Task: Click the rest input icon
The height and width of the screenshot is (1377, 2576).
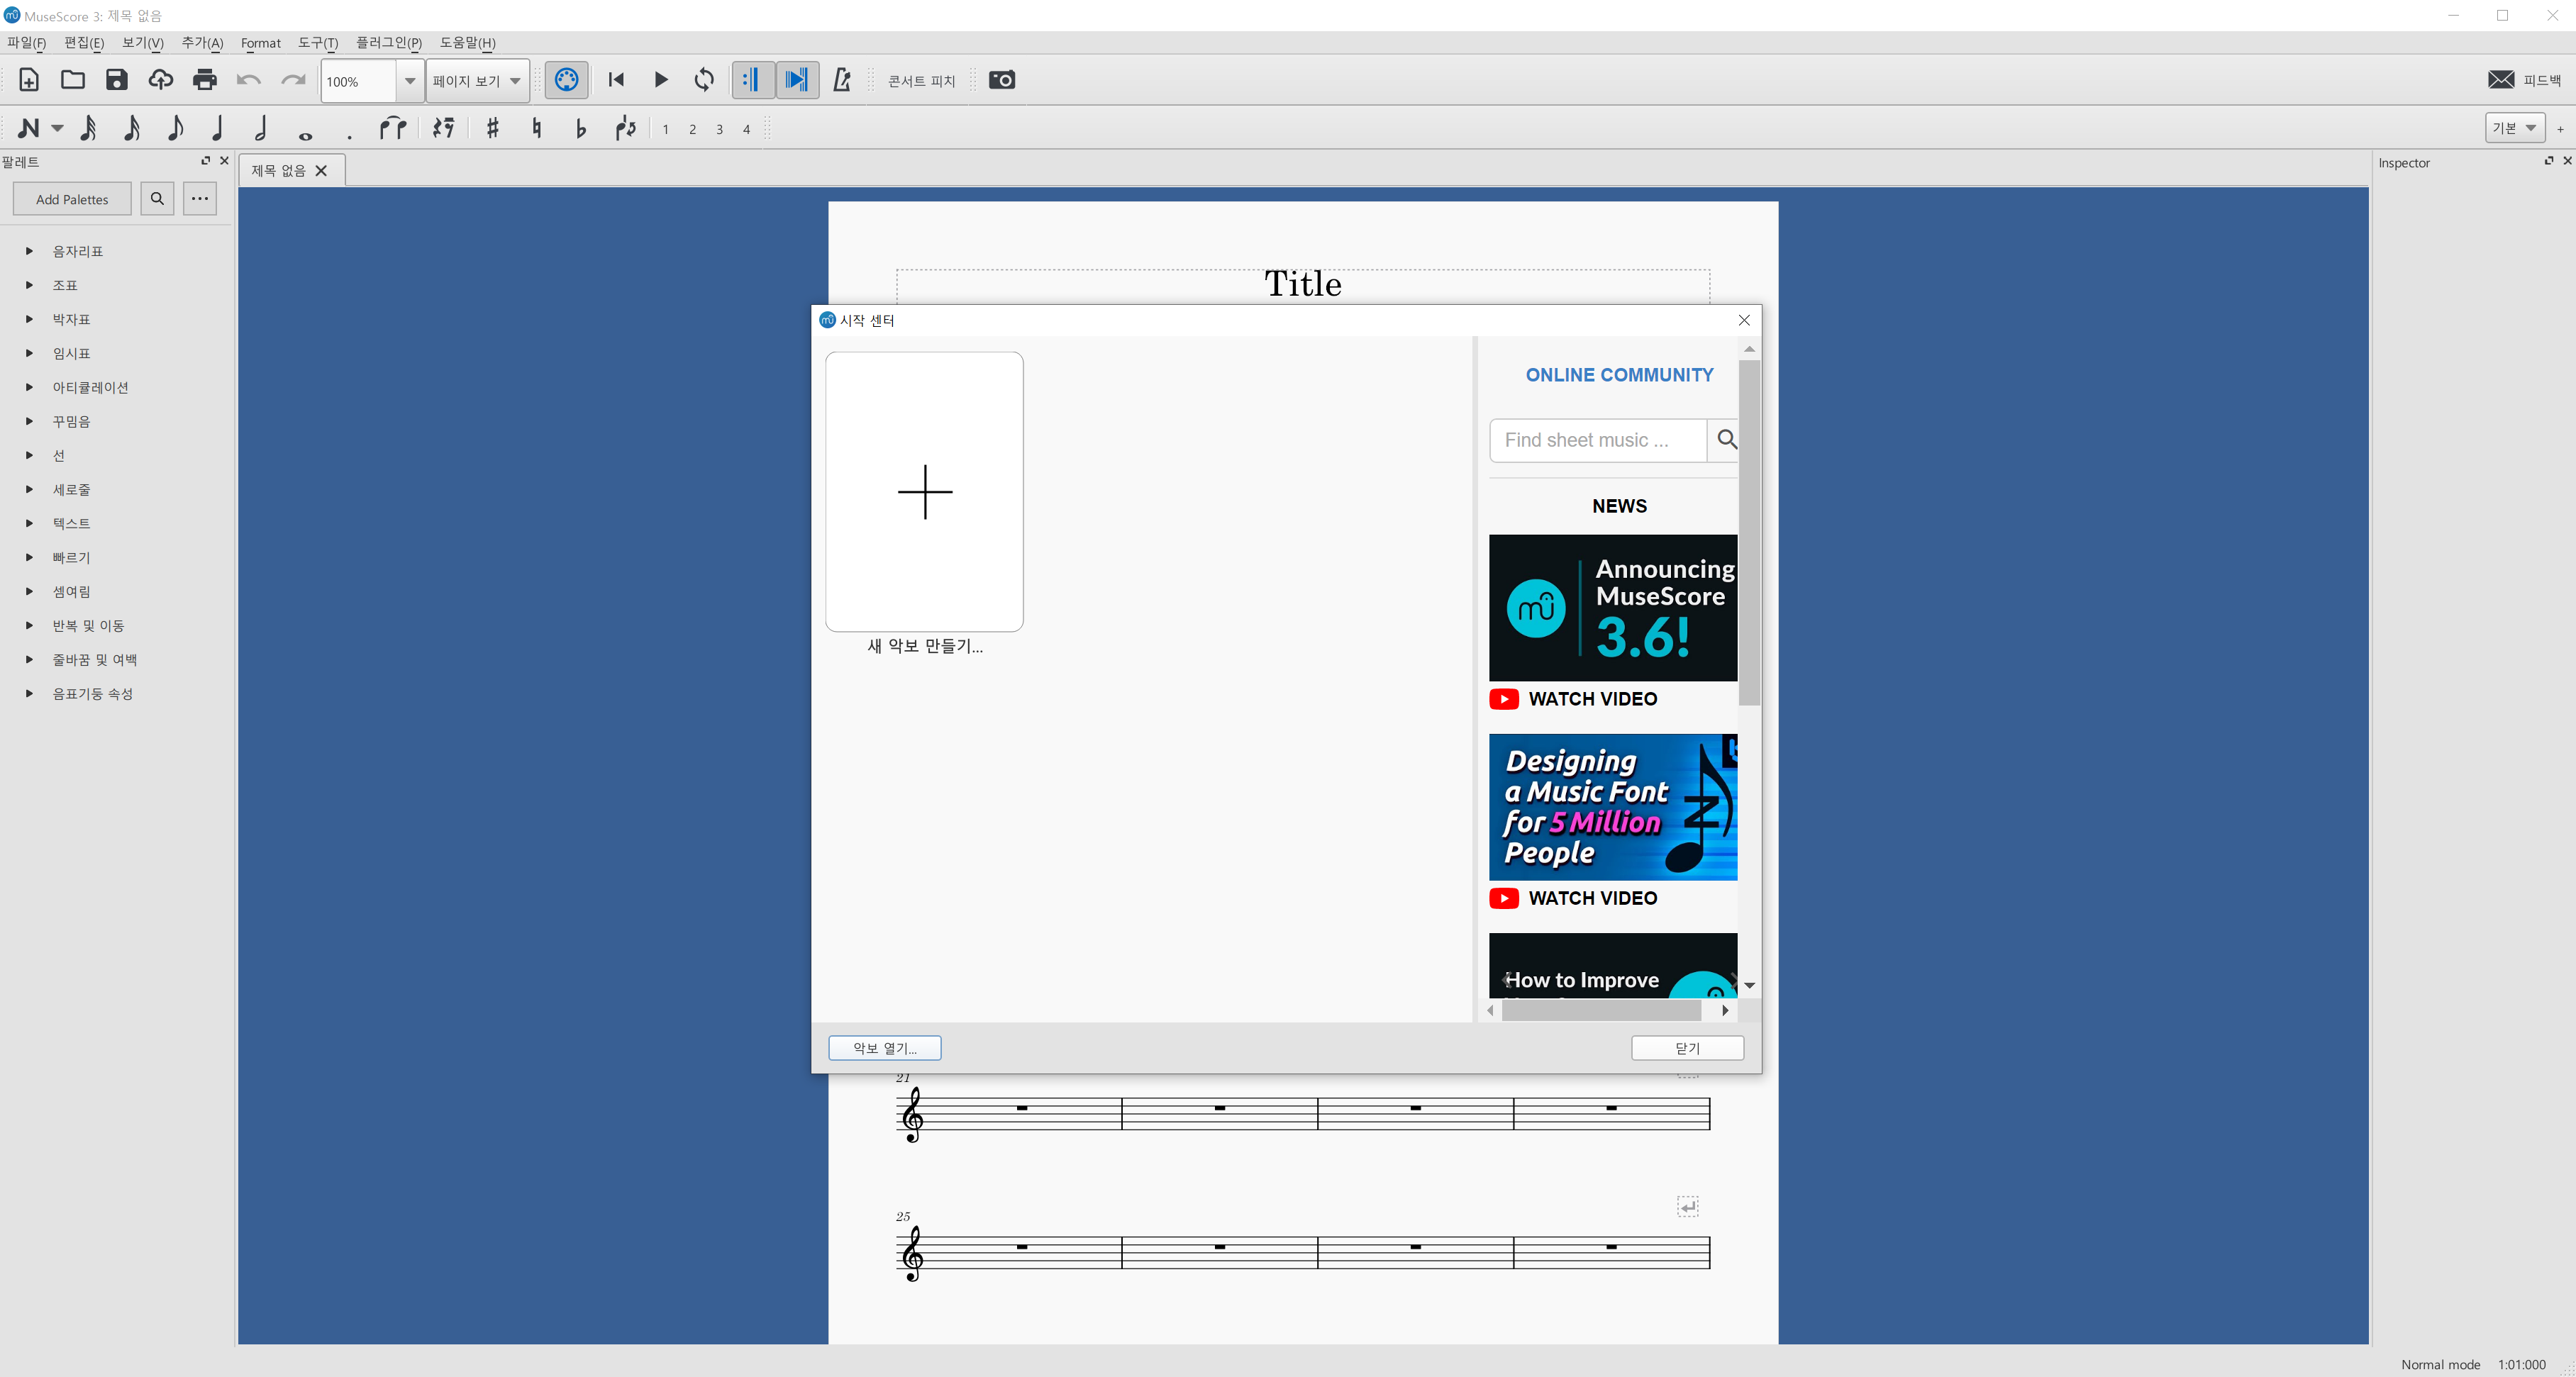Action: tap(443, 128)
